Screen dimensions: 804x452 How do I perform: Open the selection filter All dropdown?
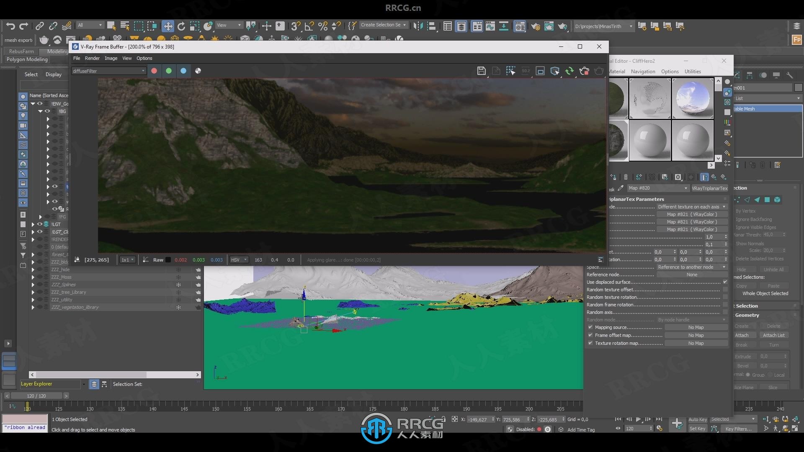pyautogui.click(x=90, y=25)
